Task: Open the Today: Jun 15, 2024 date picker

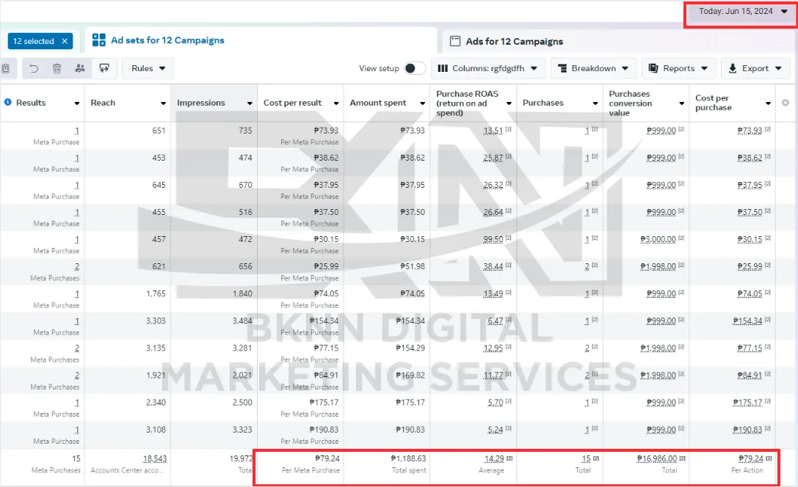Action: pos(742,12)
